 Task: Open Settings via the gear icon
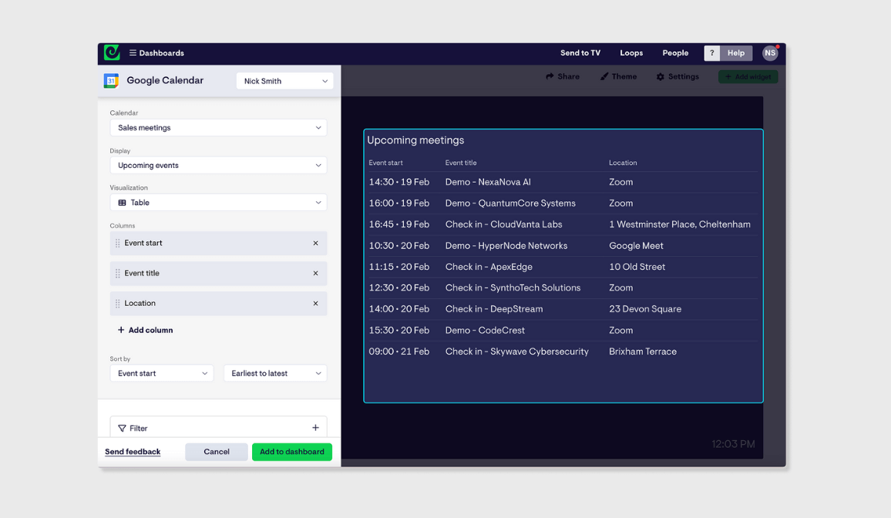click(661, 76)
